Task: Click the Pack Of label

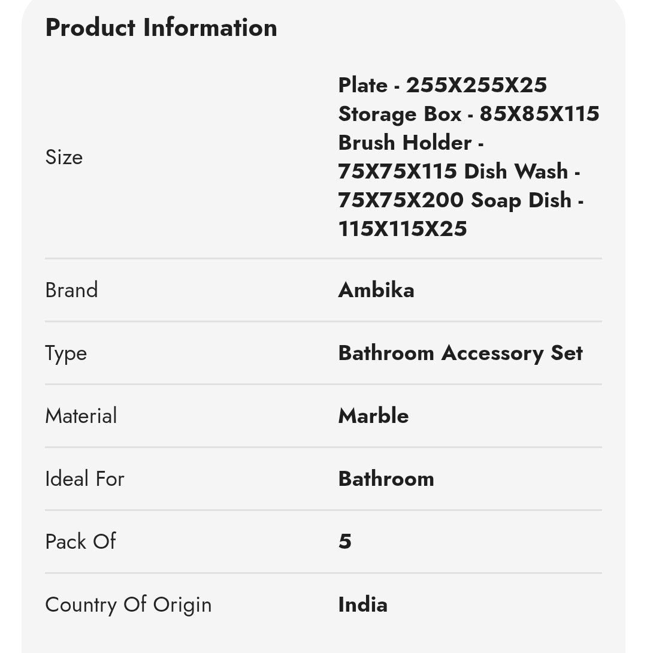Action: (x=81, y=542)
